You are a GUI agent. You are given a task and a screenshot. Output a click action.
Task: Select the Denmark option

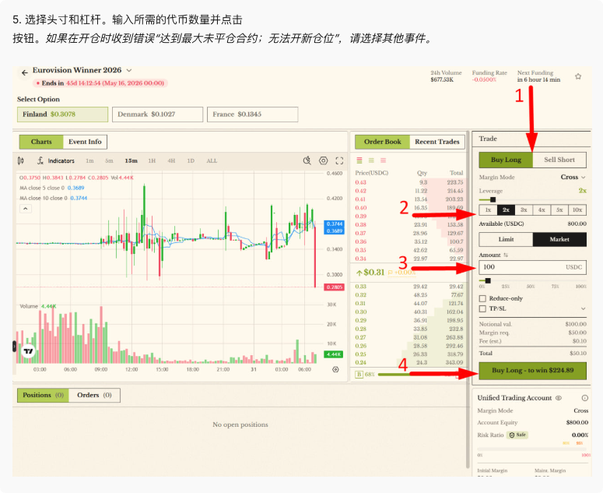pyautogui.click(x=158, y=114)
